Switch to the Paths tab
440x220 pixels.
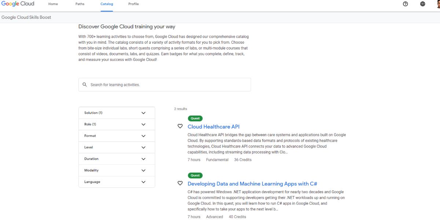80,4
